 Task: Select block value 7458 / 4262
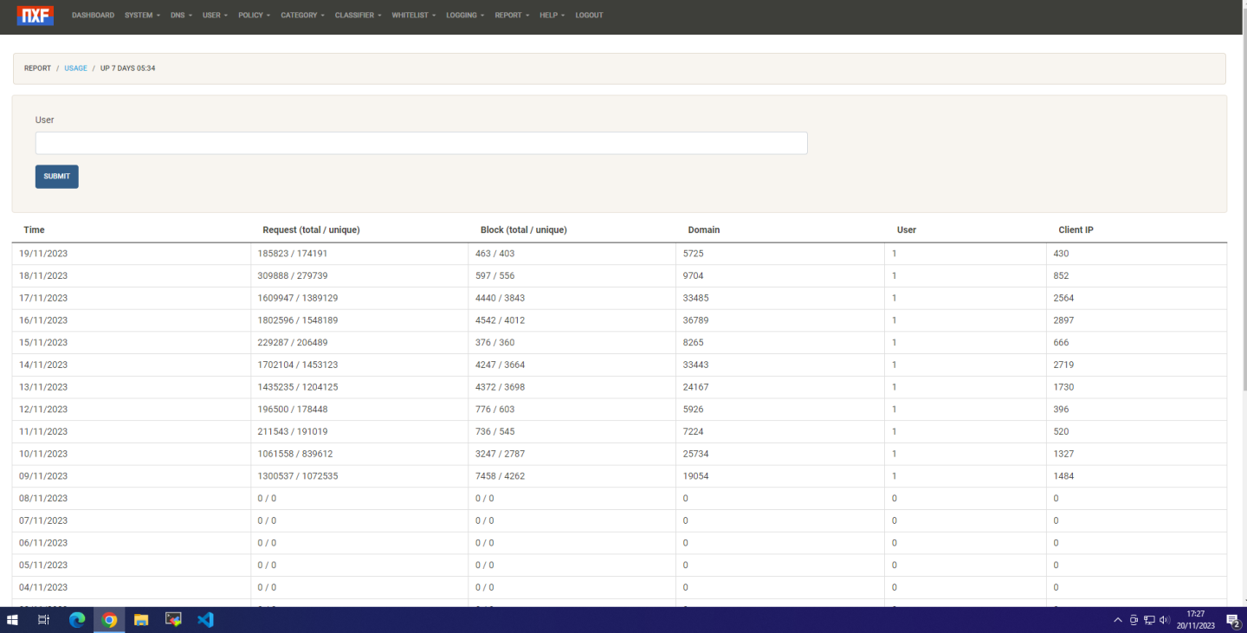tap(501, 476)
